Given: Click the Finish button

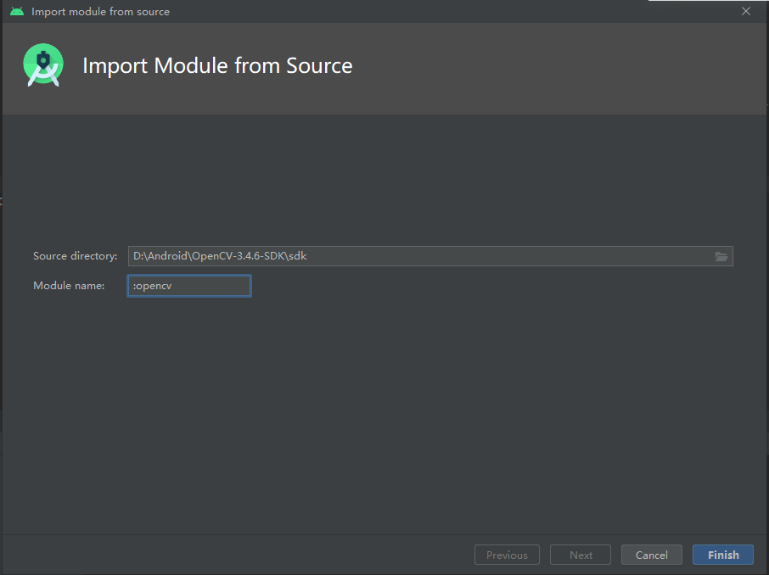Looking at the screenshot, I should click(x=723, y=555).
